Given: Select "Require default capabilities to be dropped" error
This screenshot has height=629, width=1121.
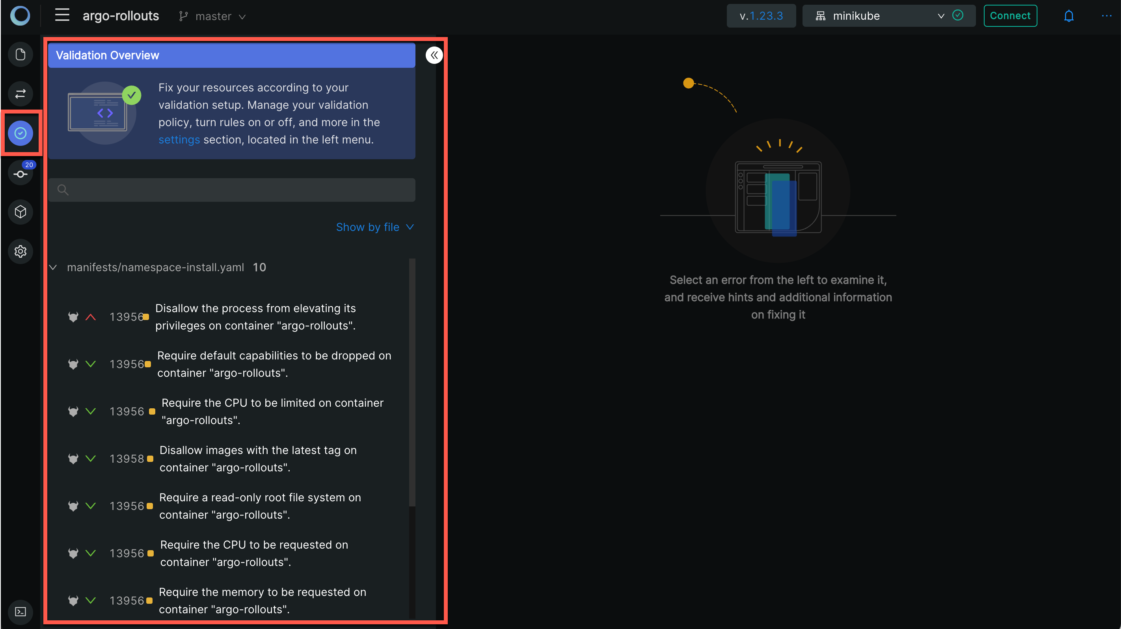Looking at the screenshot, I should [274, 364].
